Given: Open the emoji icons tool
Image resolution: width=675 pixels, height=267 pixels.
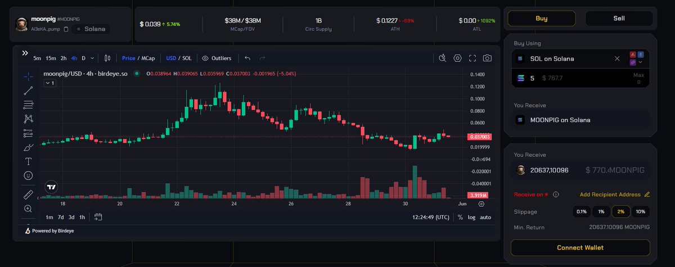Looking at the screenshot, I should 28,175.
